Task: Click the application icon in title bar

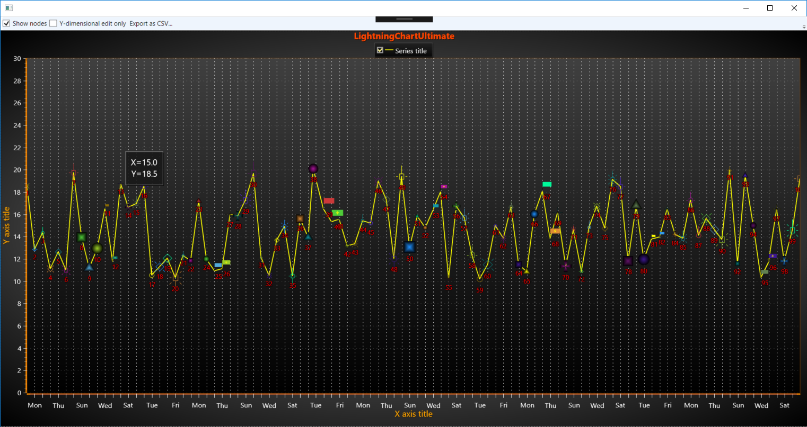Action: (x=8, y=8)
